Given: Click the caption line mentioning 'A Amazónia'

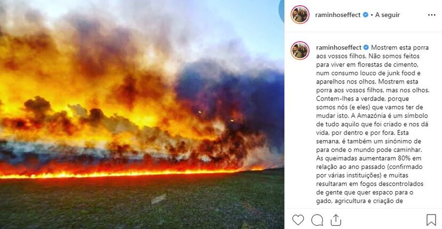Looking at the screenshot, I should (x=372, y=116).
